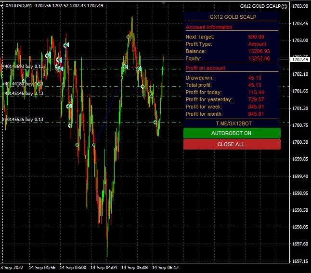This screenshot has width=311, height=273.
Task: Click the Profit on account section header
Action: tap(205, 68)
